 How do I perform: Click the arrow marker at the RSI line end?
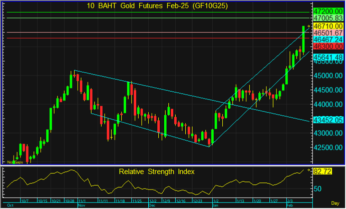[308, 171]
